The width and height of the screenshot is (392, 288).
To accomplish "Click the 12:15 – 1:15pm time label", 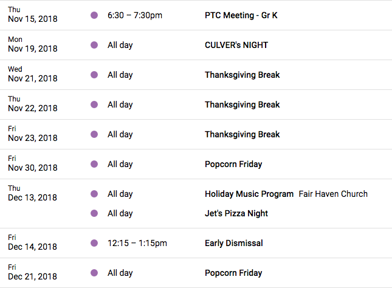I will click(137, 243).
